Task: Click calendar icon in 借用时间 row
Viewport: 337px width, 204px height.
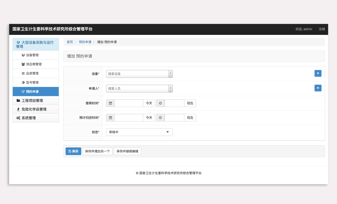Action: pyautogui.click(x=110, y=103)
